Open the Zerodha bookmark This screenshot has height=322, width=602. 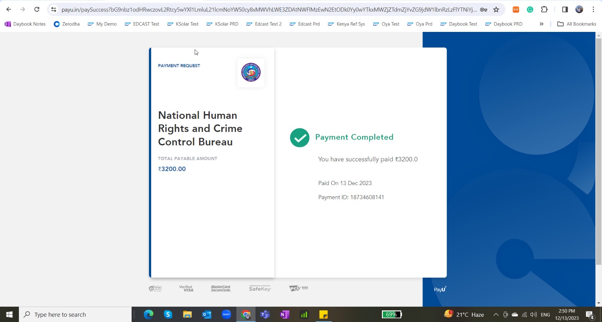(67, 24)
